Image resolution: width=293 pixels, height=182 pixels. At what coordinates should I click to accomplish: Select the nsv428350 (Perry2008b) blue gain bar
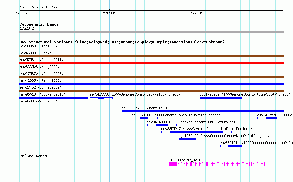tap(151, 84)
